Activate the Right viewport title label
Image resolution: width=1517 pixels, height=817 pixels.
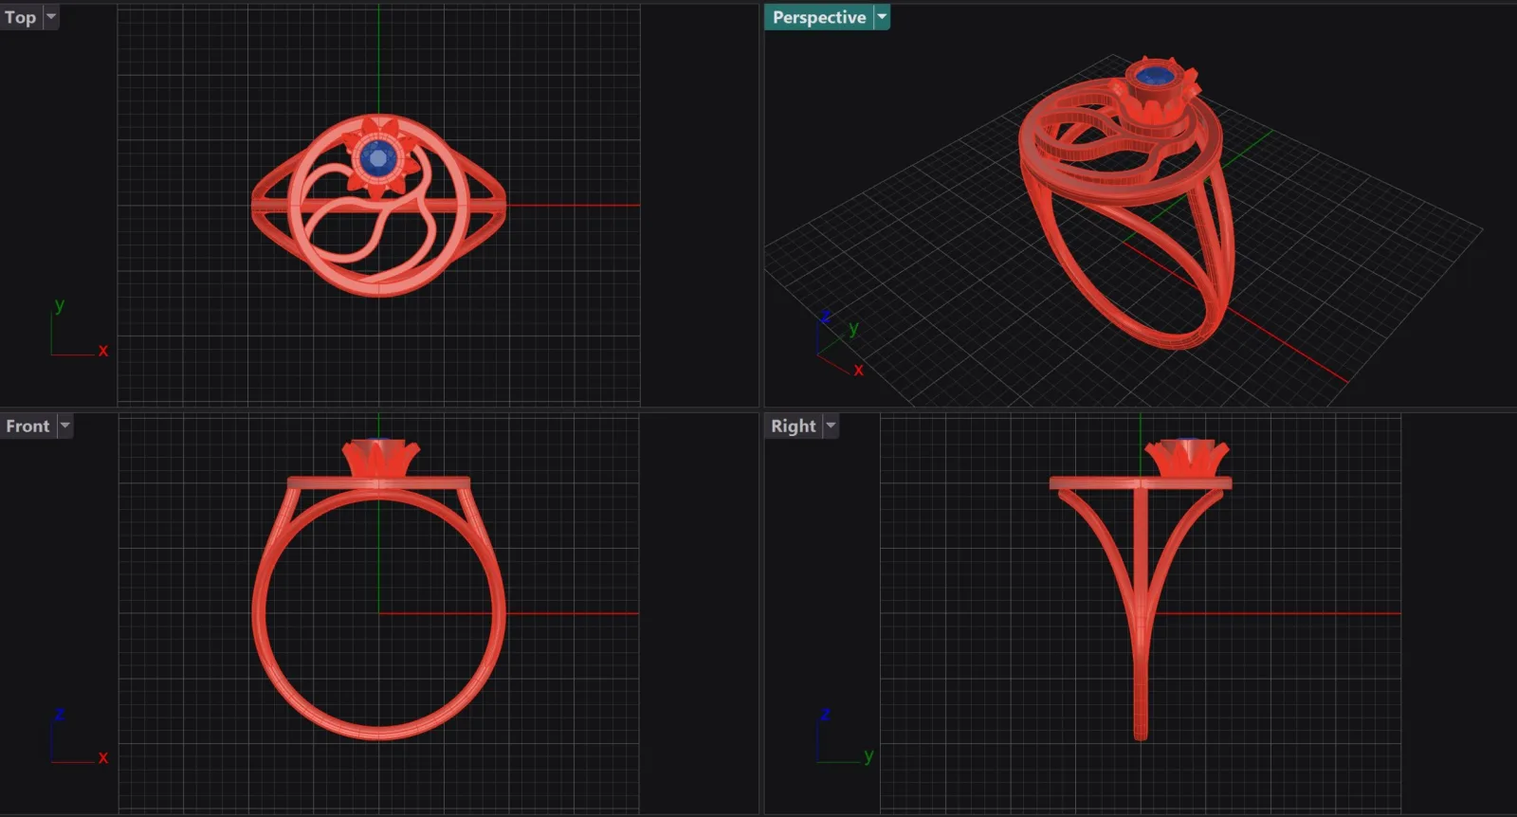click(x=794, y=427)
